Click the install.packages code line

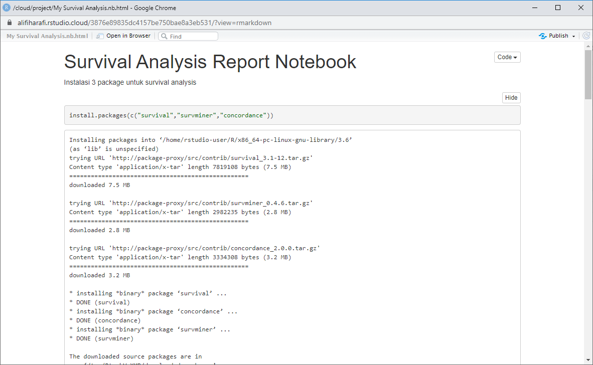click(171, 115)
